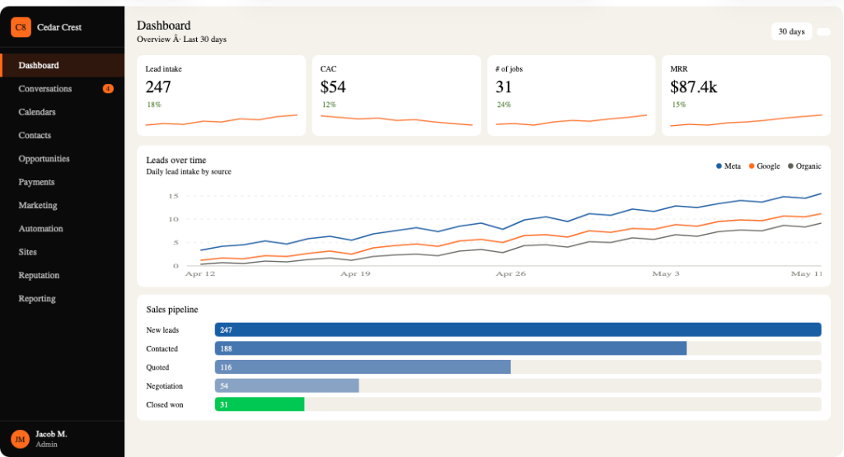
Task: Open the Reputation page
Action: (63, 275)
